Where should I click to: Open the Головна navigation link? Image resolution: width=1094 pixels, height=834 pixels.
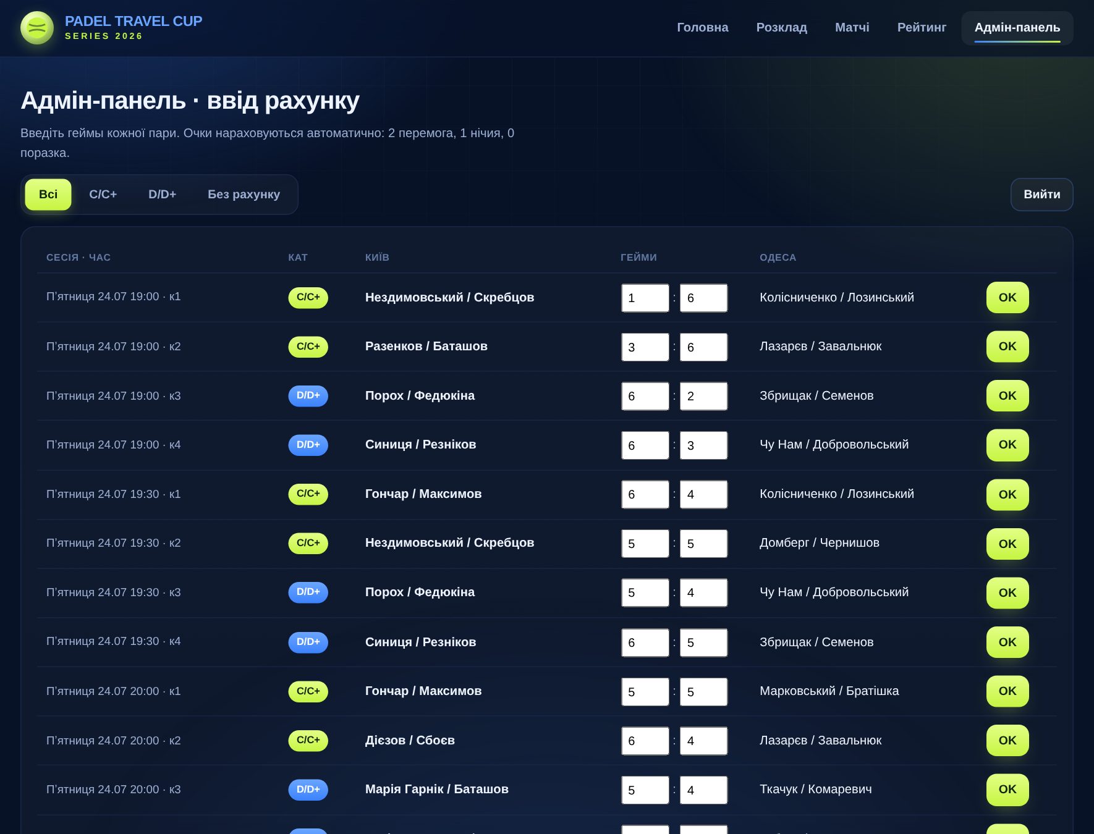tap(702, 28)
